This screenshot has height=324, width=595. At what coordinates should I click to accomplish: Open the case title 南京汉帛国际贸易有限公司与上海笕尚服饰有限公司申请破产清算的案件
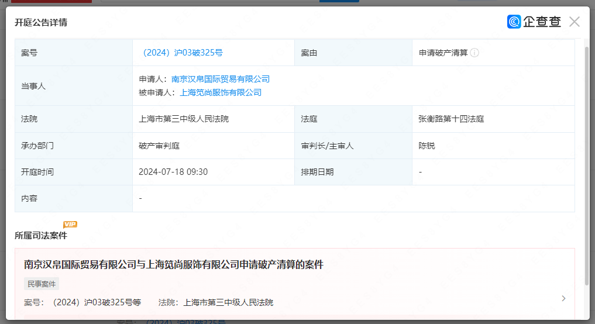point(174,264)
